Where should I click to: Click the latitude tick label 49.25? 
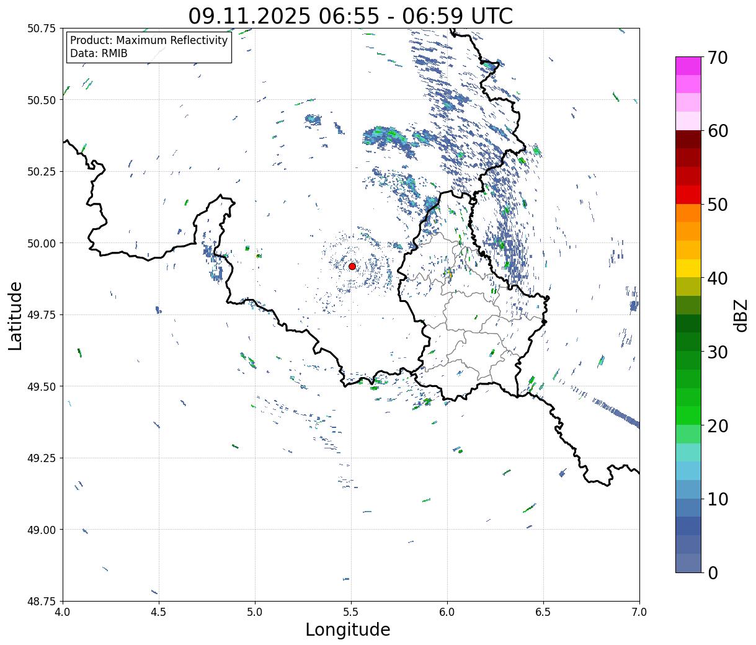pos(42,458)
